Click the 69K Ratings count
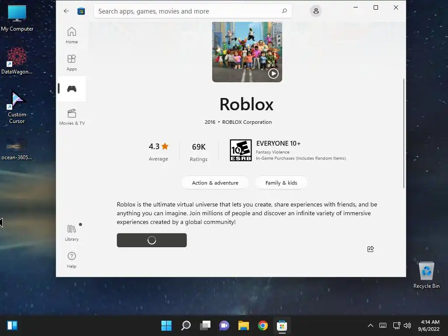The width and height of the screenshot is (448, 336). [199, 152]
